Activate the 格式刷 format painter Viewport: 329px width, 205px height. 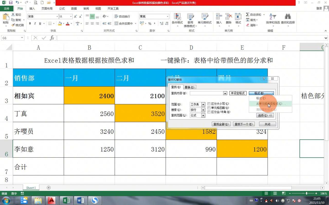pyautogui.click(x=17, y=25)
